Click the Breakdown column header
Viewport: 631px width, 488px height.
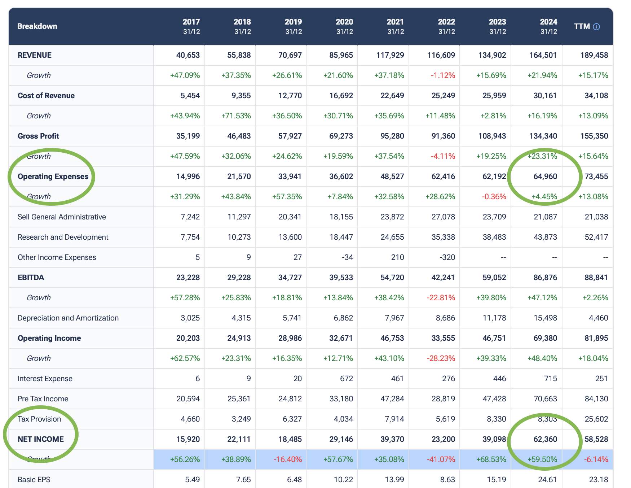(37, 26)
